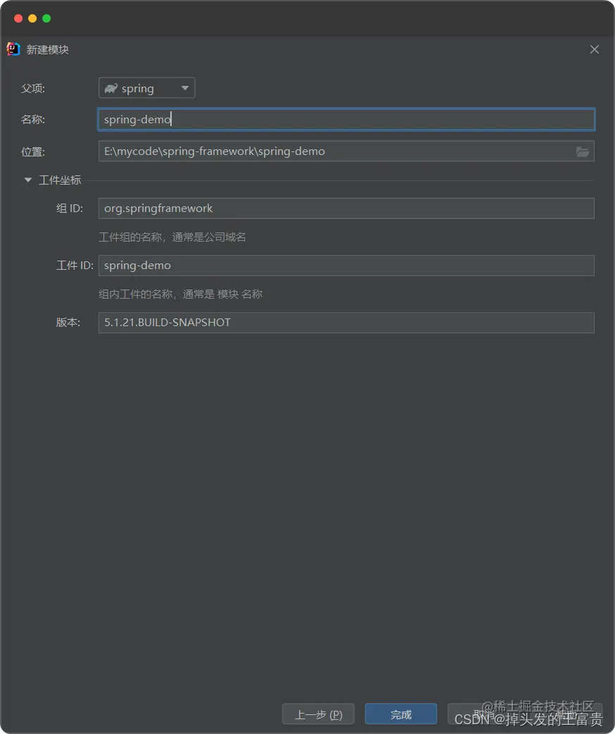Collapse the 工件坐标 section
This screenshot has width=615, height=734.
(27, 180)
